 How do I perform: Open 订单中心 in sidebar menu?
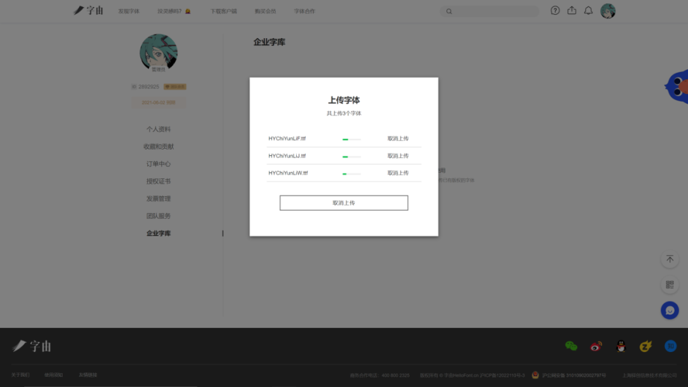159,164
